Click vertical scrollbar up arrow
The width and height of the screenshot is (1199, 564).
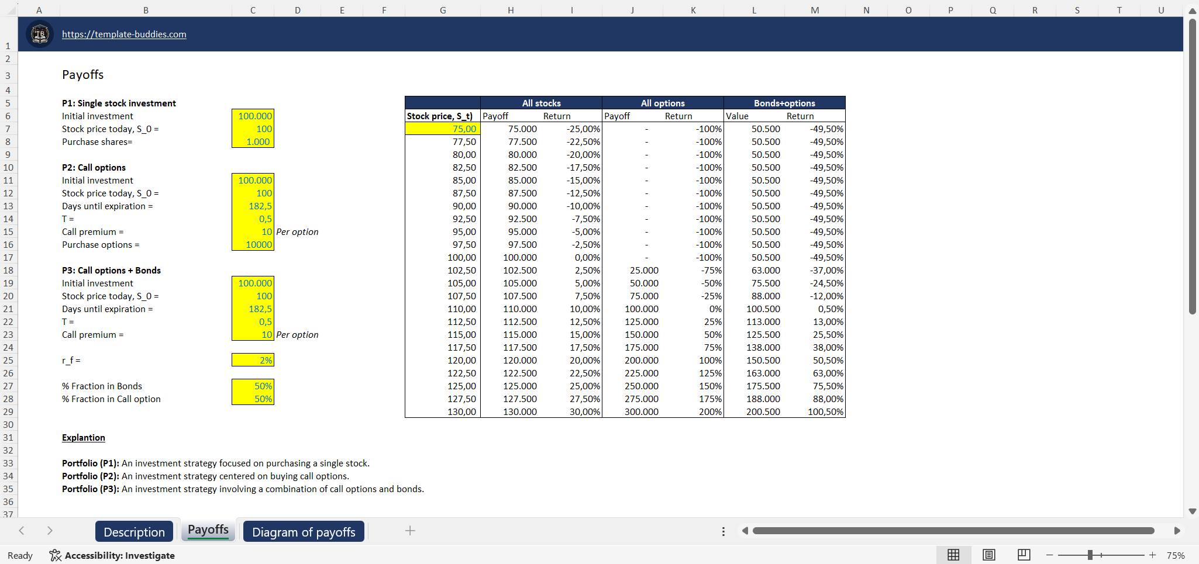(x=1193, y=11)
